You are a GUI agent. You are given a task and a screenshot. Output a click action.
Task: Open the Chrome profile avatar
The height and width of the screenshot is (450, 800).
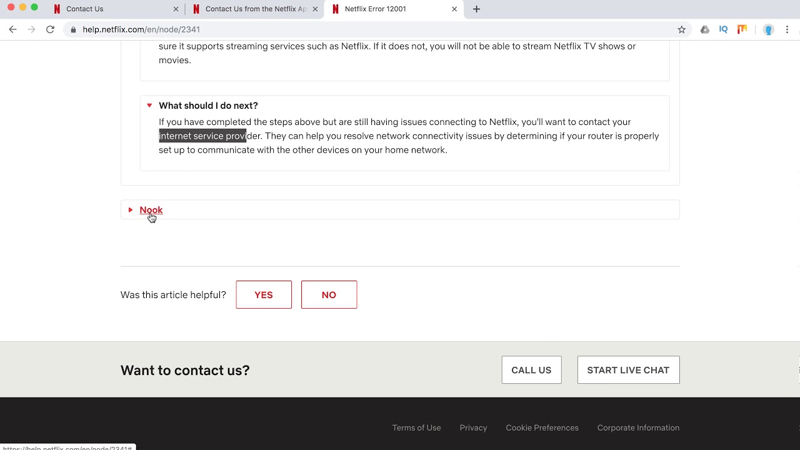pyautogui.click(x=769, y=29)
